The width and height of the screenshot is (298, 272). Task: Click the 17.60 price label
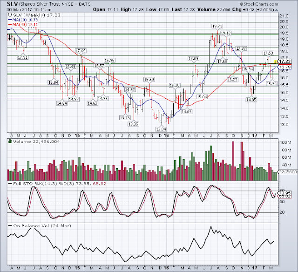tap(223, 61)
